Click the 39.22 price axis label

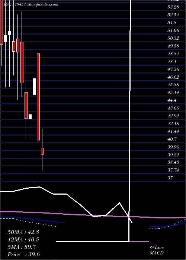pyautogui.click(x=173, y=155)
